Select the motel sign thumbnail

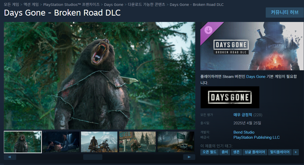[x=137, y=142]
